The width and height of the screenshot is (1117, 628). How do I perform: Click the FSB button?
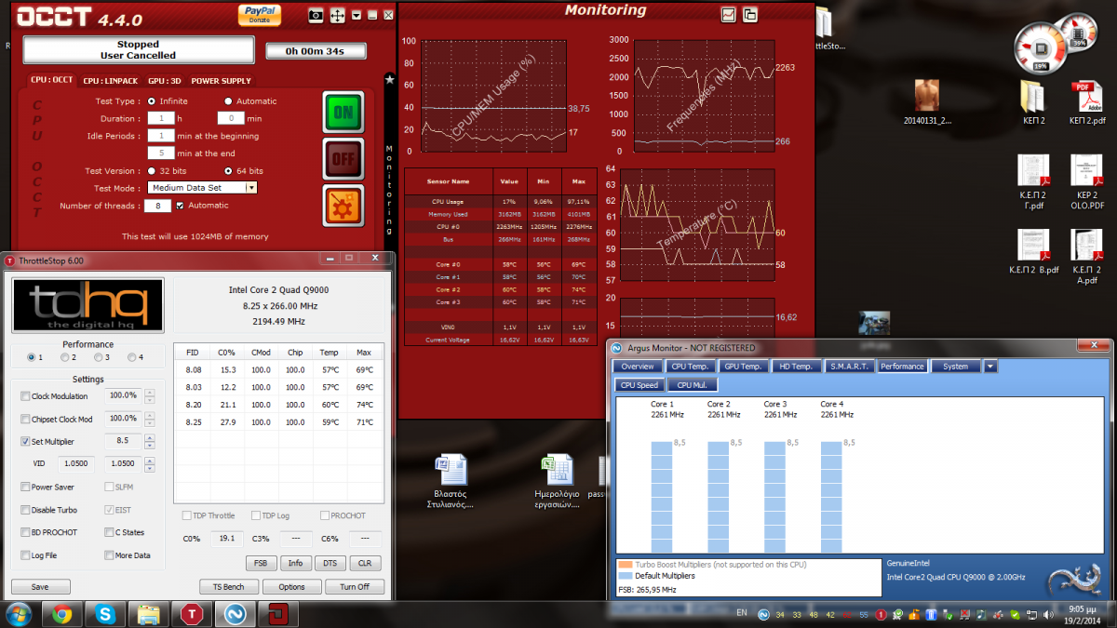[x=260, y=563]
